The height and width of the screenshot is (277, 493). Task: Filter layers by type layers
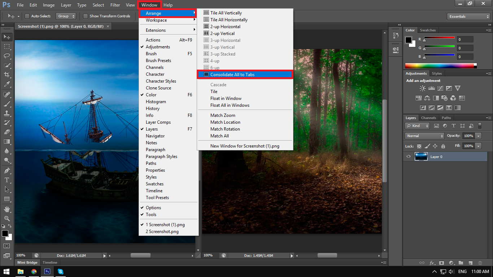coord(453,126)
